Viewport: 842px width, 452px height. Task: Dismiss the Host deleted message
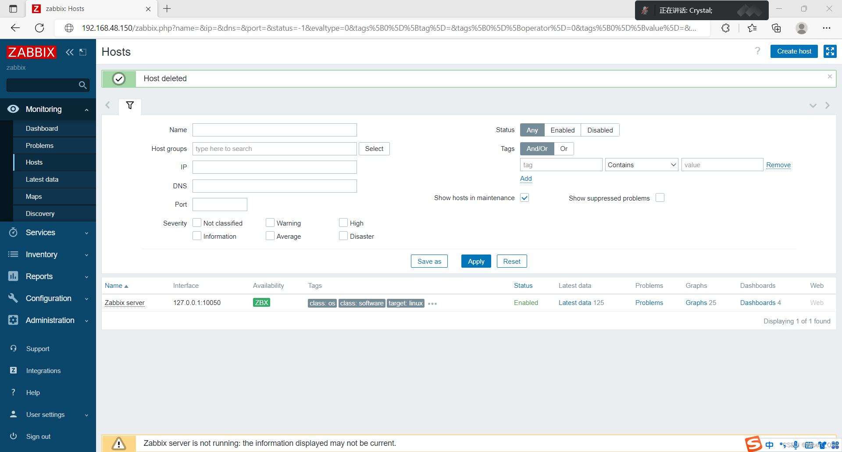[x=830, y=76]
